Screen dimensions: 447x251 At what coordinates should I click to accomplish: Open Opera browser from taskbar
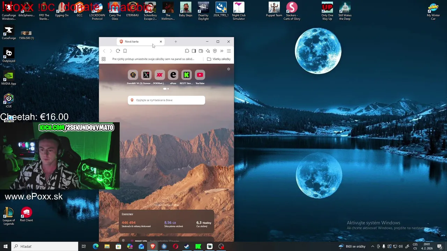[175, 246]
